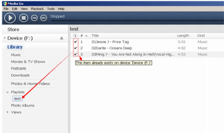224x133 pixels.
Task: Sort by the Length column header
Action: tap(183, 36)
